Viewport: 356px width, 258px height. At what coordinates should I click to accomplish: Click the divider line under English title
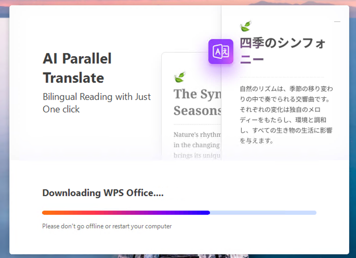pos(197,125)
